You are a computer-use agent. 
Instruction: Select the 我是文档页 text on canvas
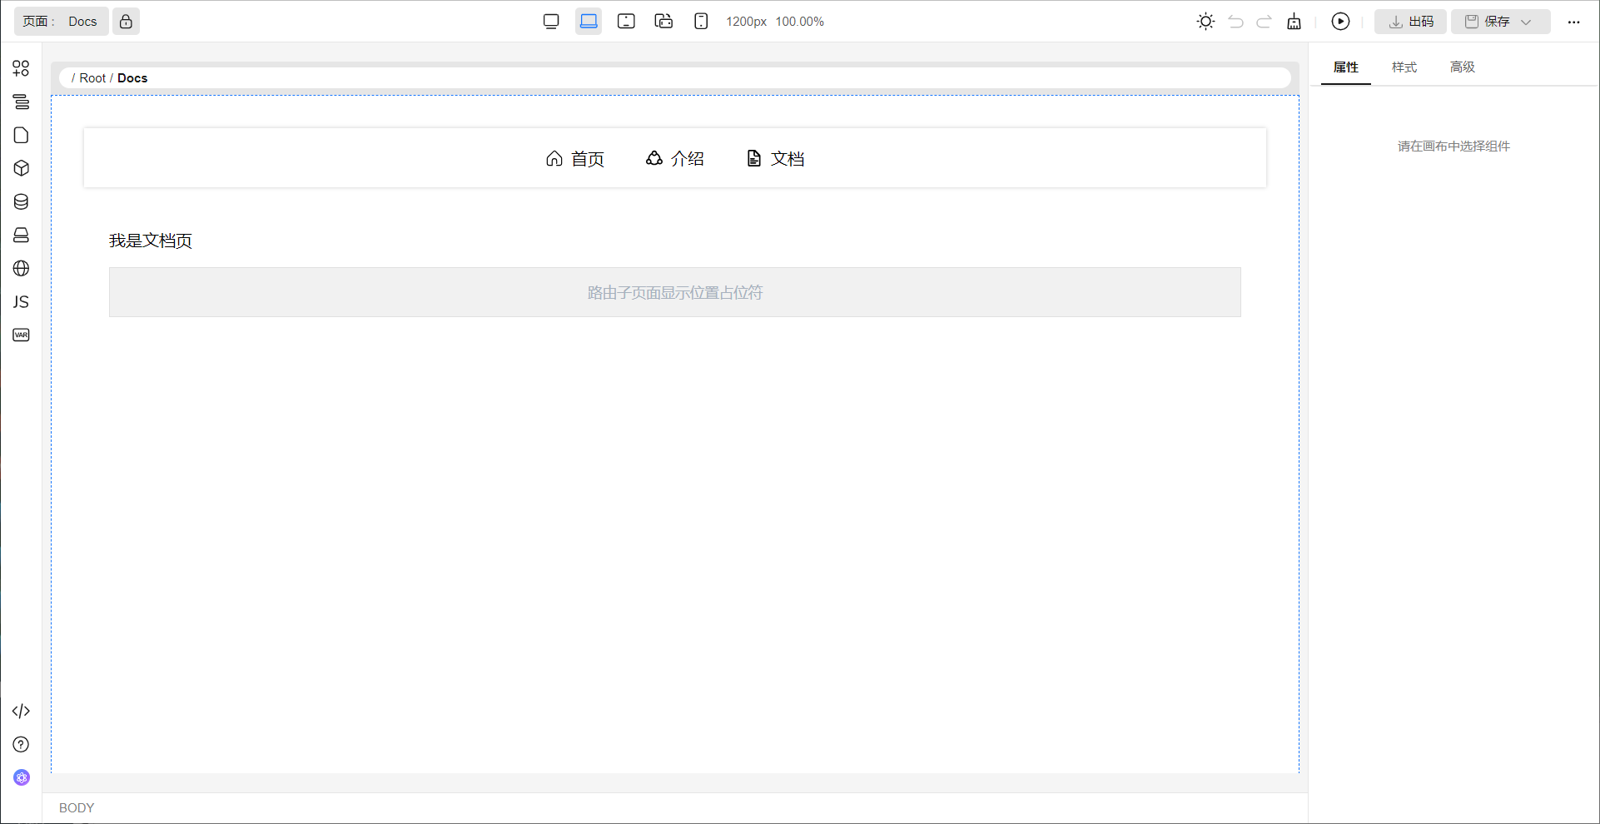coord(151,241)
